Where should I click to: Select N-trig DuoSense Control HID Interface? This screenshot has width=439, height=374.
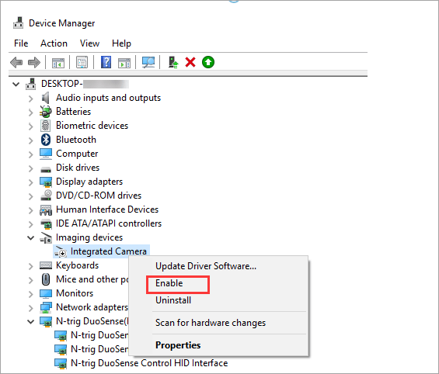(149, 363)
